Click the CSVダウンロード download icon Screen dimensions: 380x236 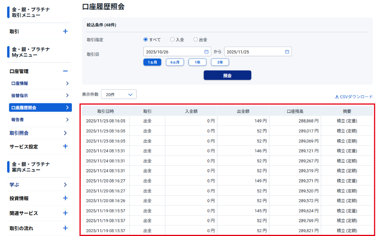click(x=337, y=97)
